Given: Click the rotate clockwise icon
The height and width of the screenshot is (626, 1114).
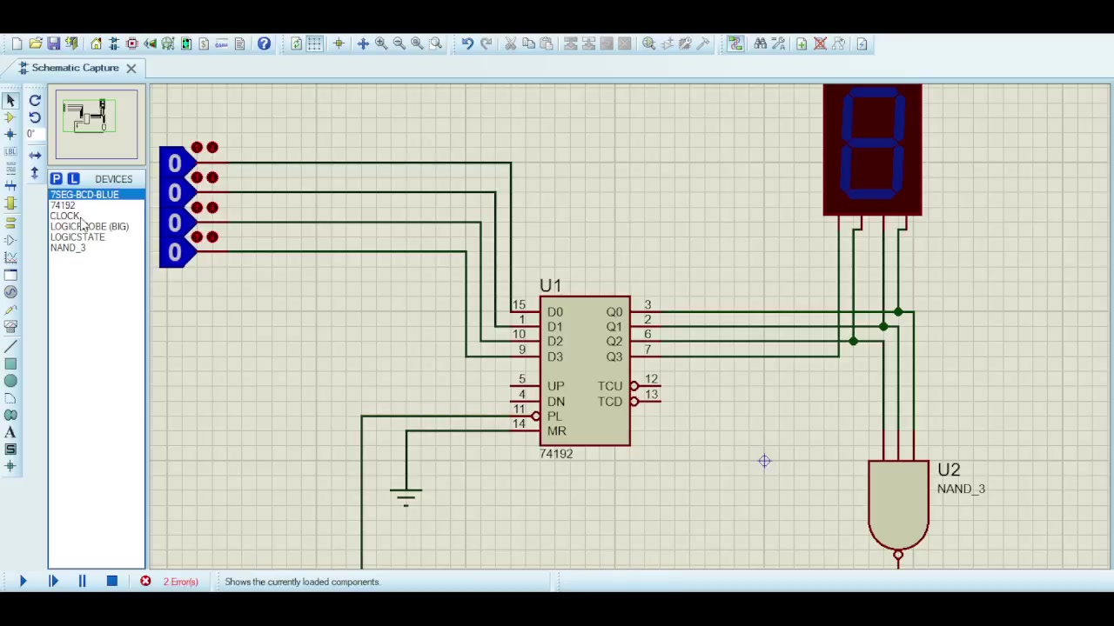Looking at the screenshot, I should (35, 101).
